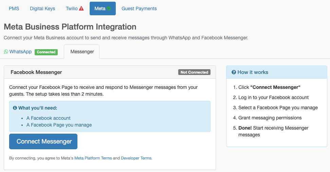Open the Developer Terms link
Screen dimensions: 330x172
click(136, 158)
